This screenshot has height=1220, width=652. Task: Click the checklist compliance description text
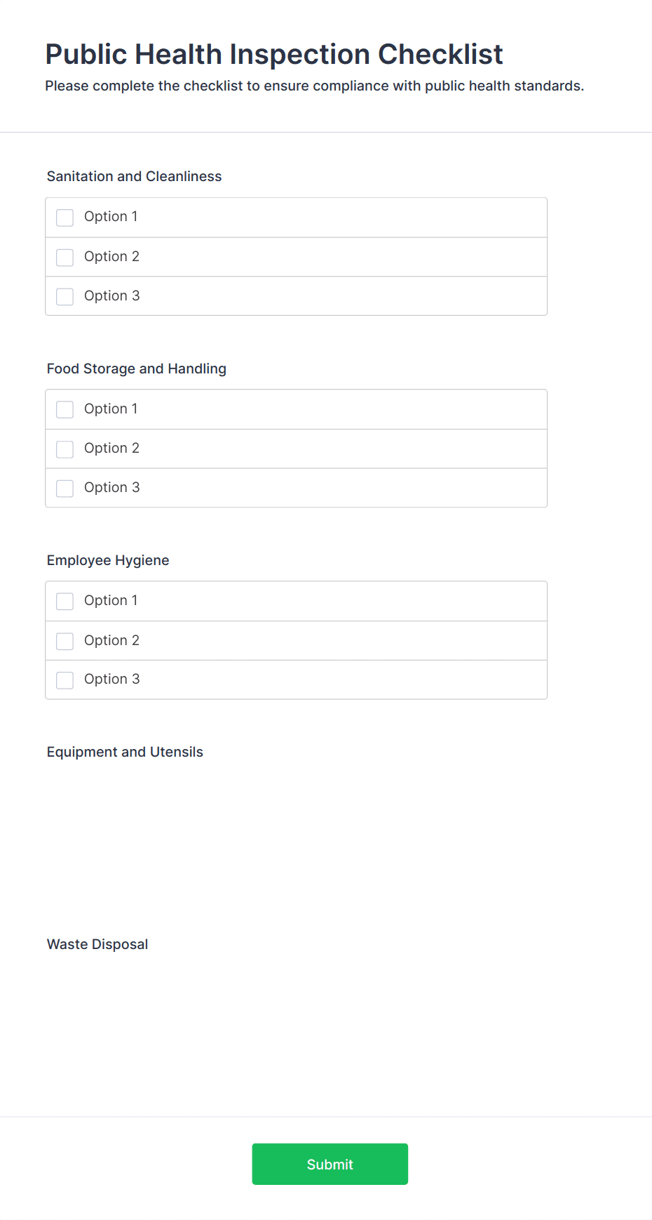pyautogui.click(x=314, y=86)
